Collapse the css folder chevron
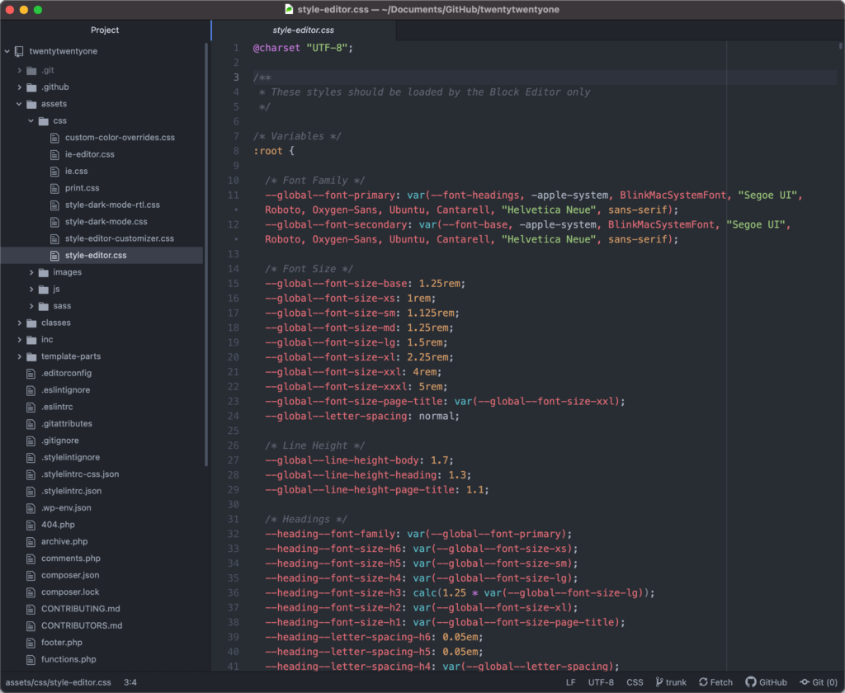This screenshot has height=693, width=845. click(x=31, y=120)
